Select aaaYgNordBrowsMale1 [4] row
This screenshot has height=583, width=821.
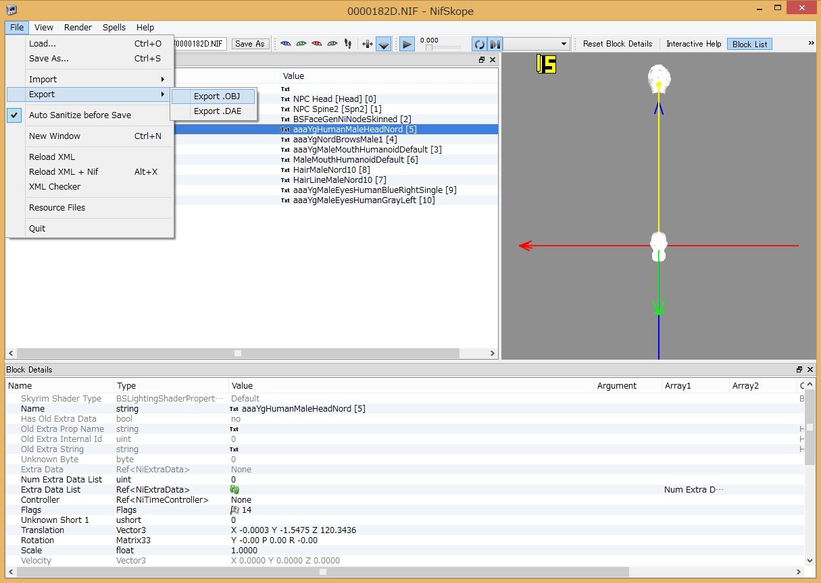pos(345,139)
